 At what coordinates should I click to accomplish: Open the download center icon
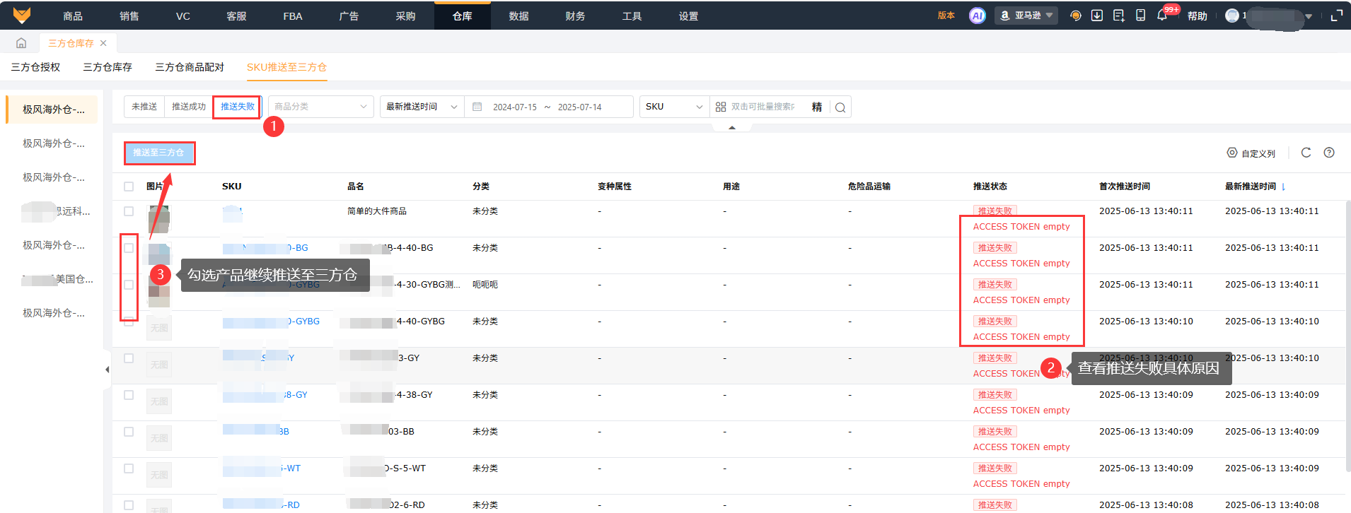[x=1096, y=16]
